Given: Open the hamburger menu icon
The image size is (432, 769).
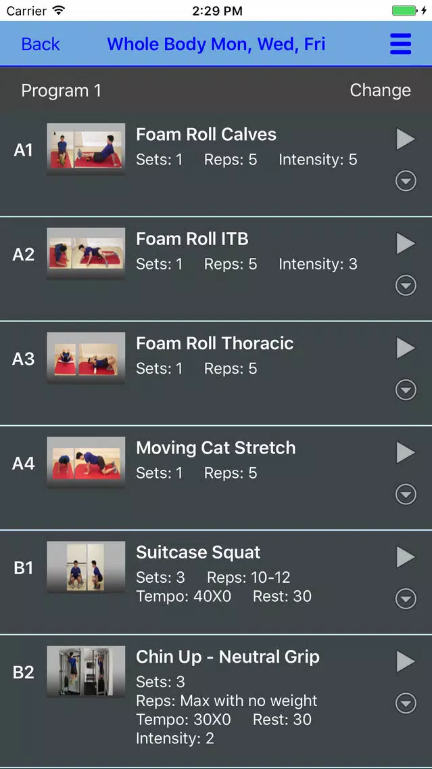Looking at the screenshot, I should [x=400, y=44].
